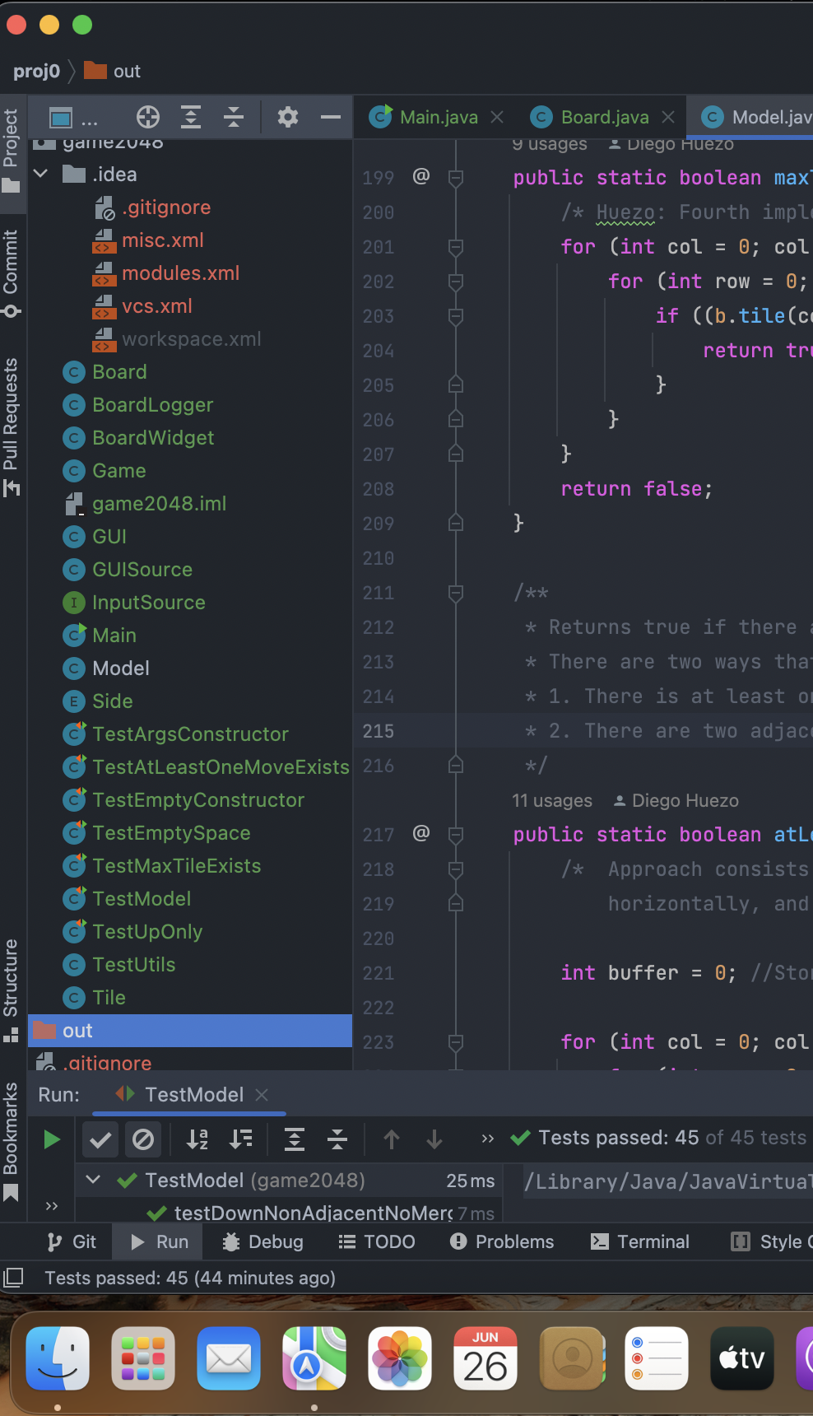The image size is (813, 1416).
Task: Click the 11 usages link
Action: [551, 801]
